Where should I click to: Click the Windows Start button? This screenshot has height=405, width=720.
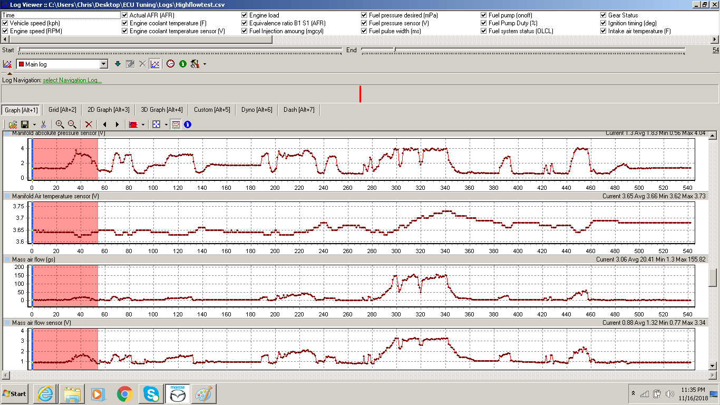click(x=15, y=394)
